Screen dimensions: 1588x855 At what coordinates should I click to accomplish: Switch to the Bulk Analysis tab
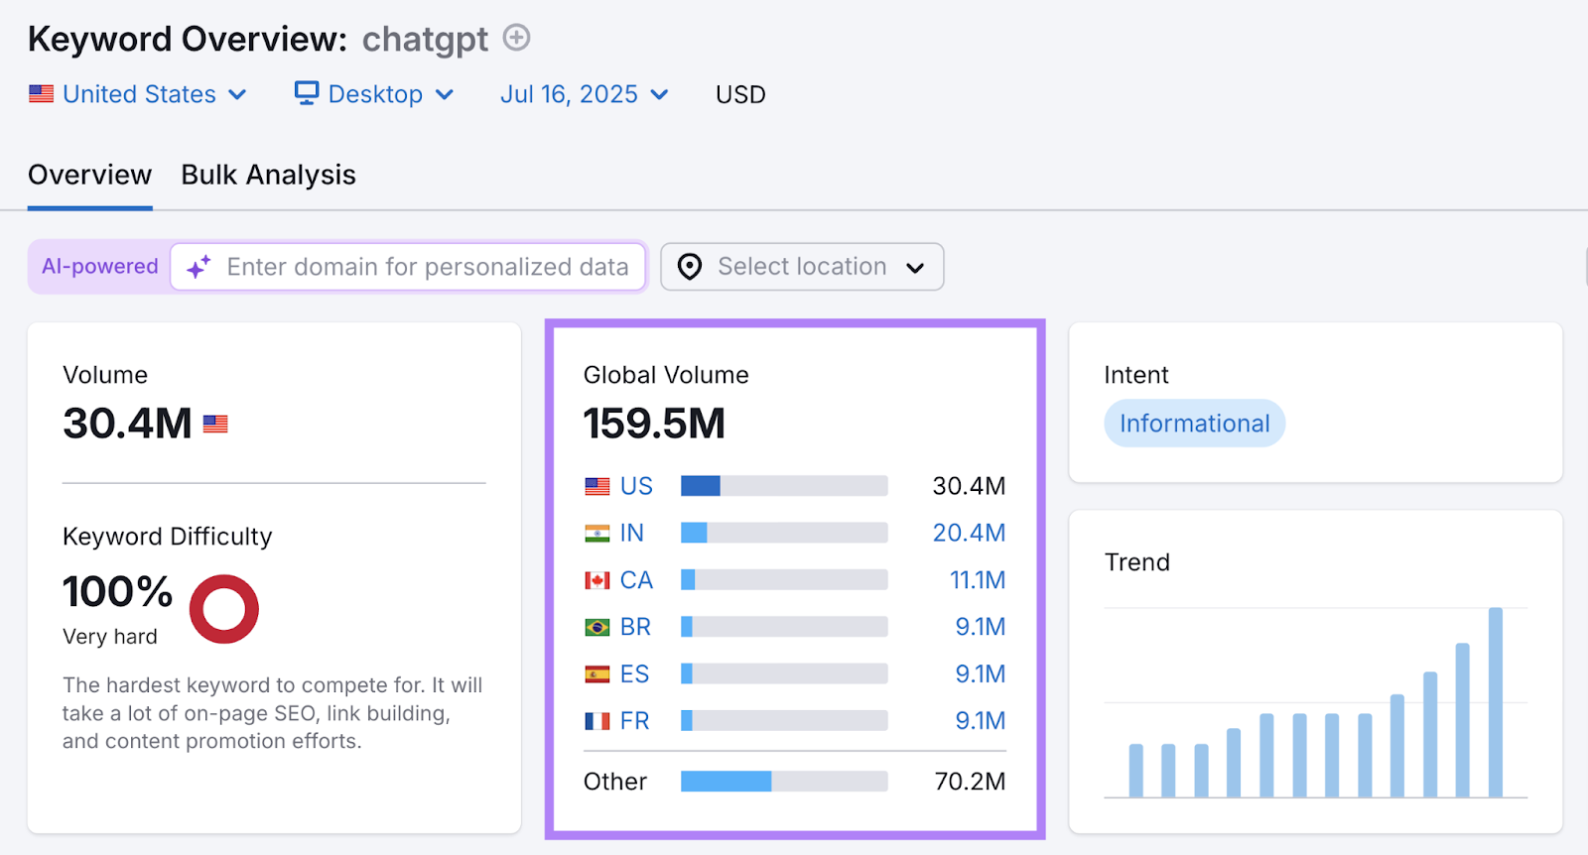click(x=268, y=175)
